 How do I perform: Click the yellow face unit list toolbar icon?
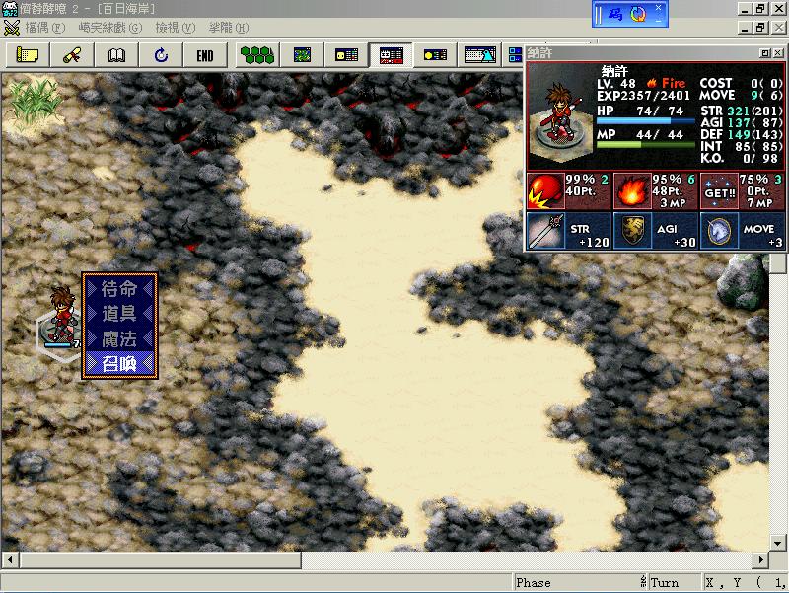coord(346,55)
